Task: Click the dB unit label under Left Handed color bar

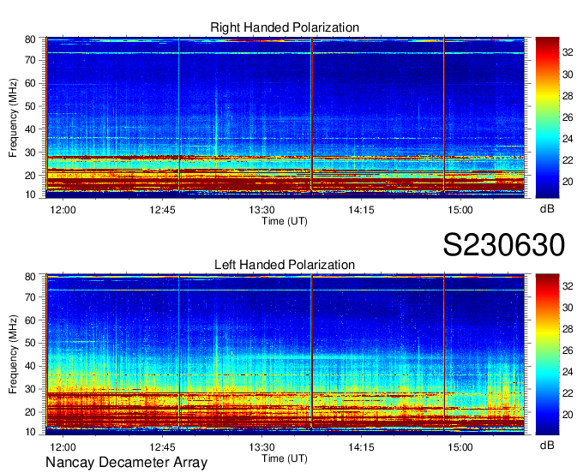Action: (547, 445)
